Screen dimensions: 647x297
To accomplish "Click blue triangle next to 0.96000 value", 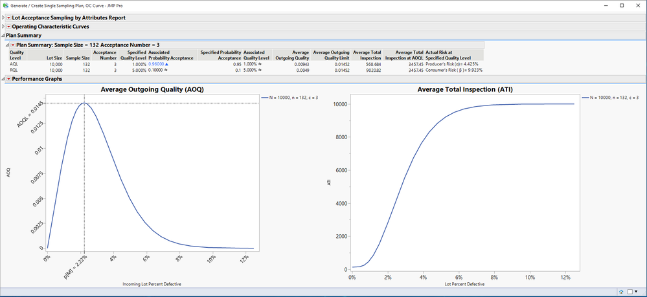I will pyautogui.click(x=166, y=64).
